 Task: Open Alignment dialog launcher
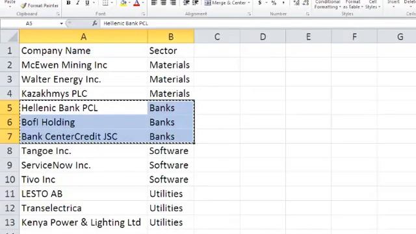pyautogui.click(x=249, y=14)
